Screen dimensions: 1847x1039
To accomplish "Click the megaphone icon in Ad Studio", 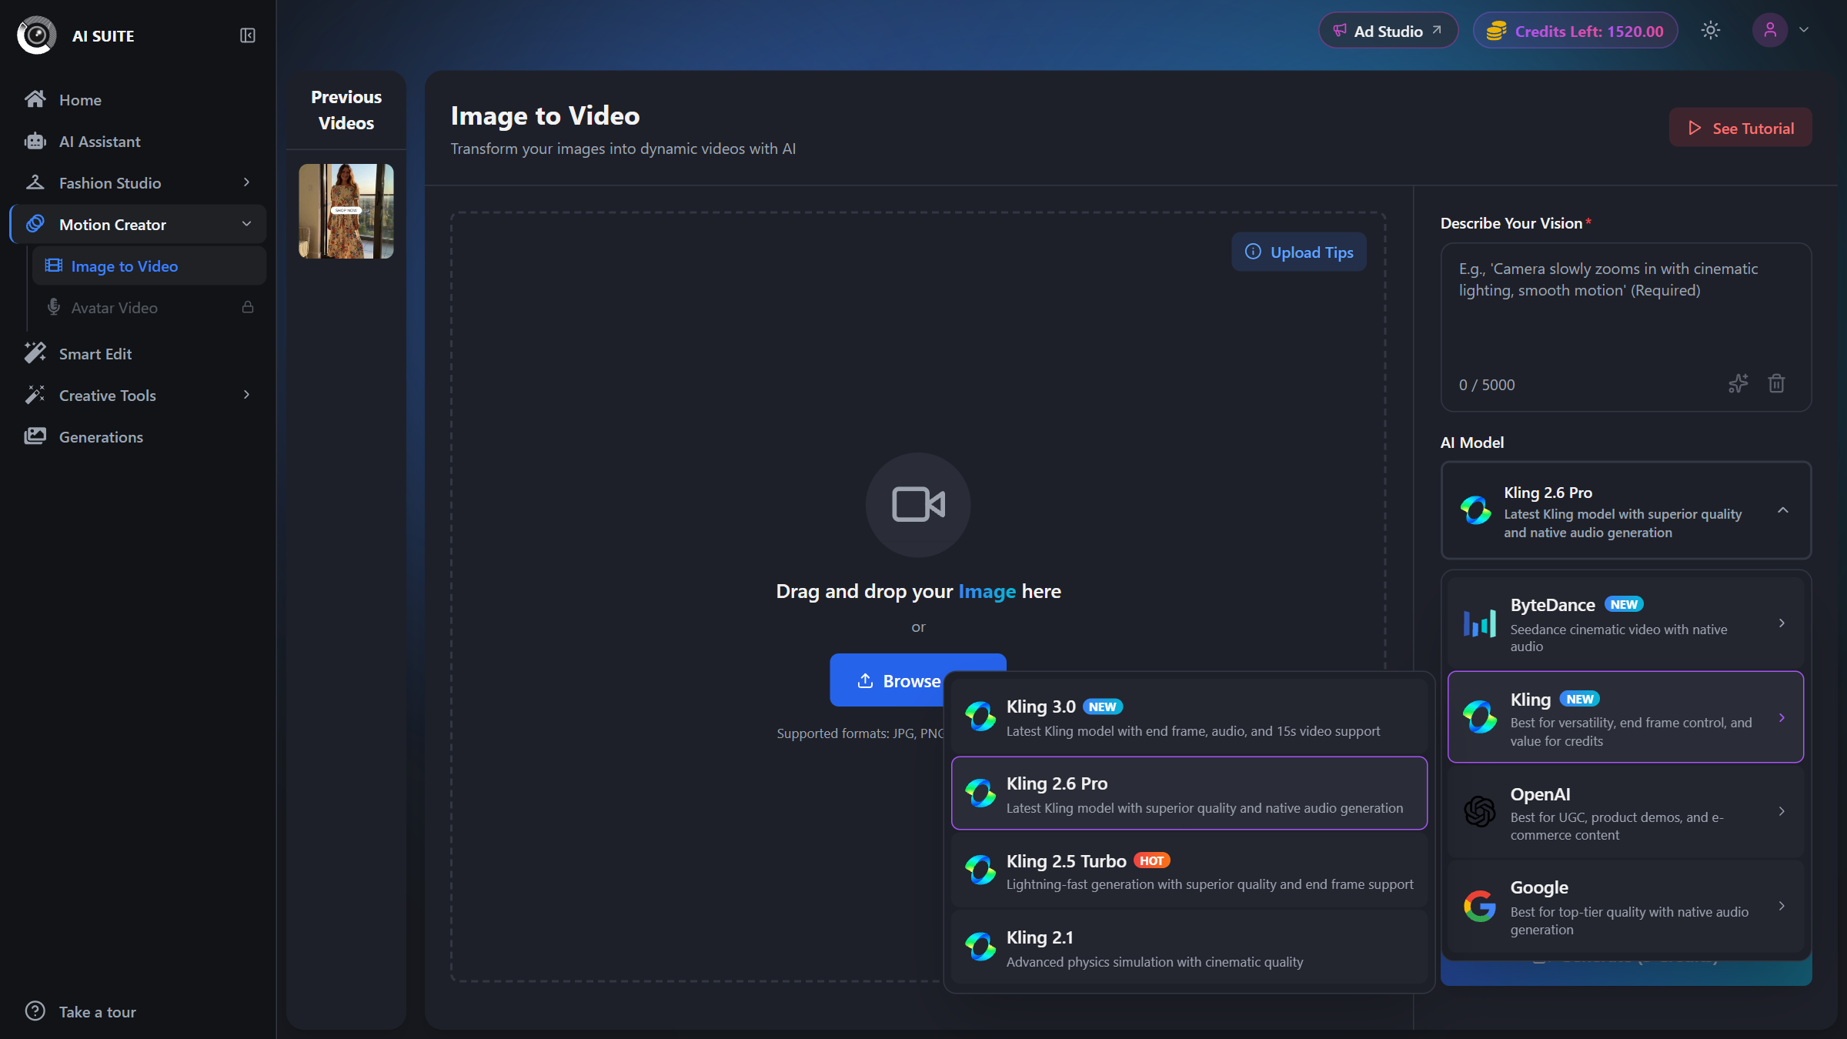I will point(1341,31).
